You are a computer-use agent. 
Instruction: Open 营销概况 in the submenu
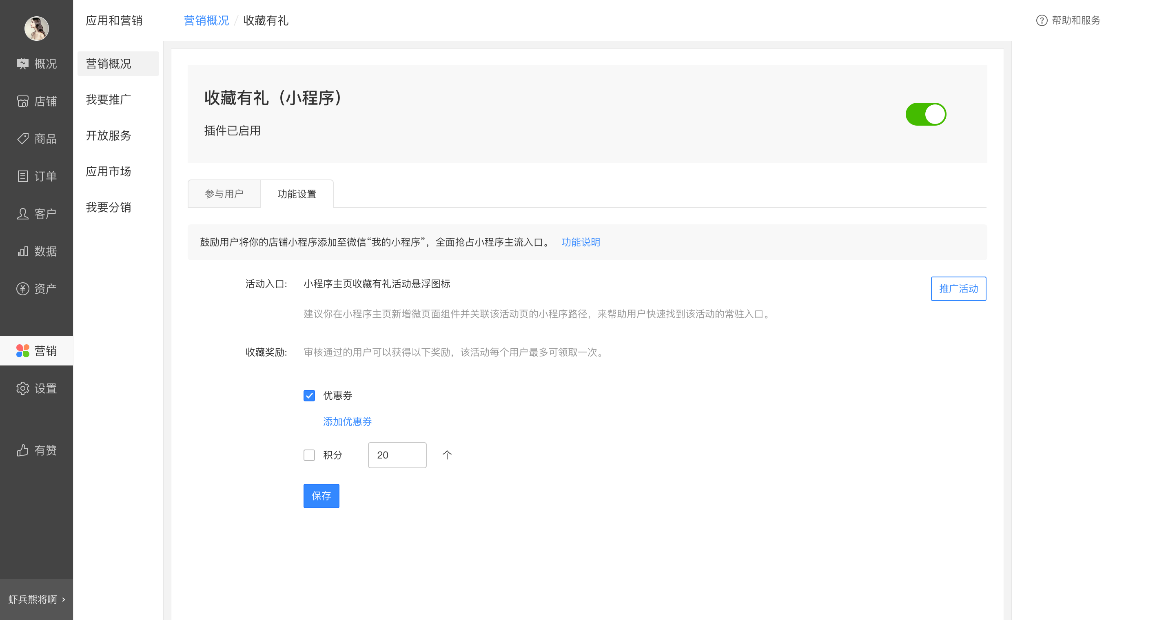[x=118, y=63]
